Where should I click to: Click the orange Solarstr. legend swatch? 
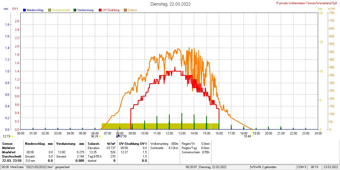[125, 10]
